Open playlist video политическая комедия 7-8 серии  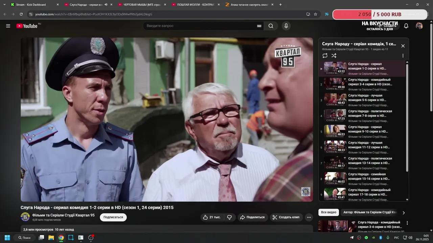[362, 116]
